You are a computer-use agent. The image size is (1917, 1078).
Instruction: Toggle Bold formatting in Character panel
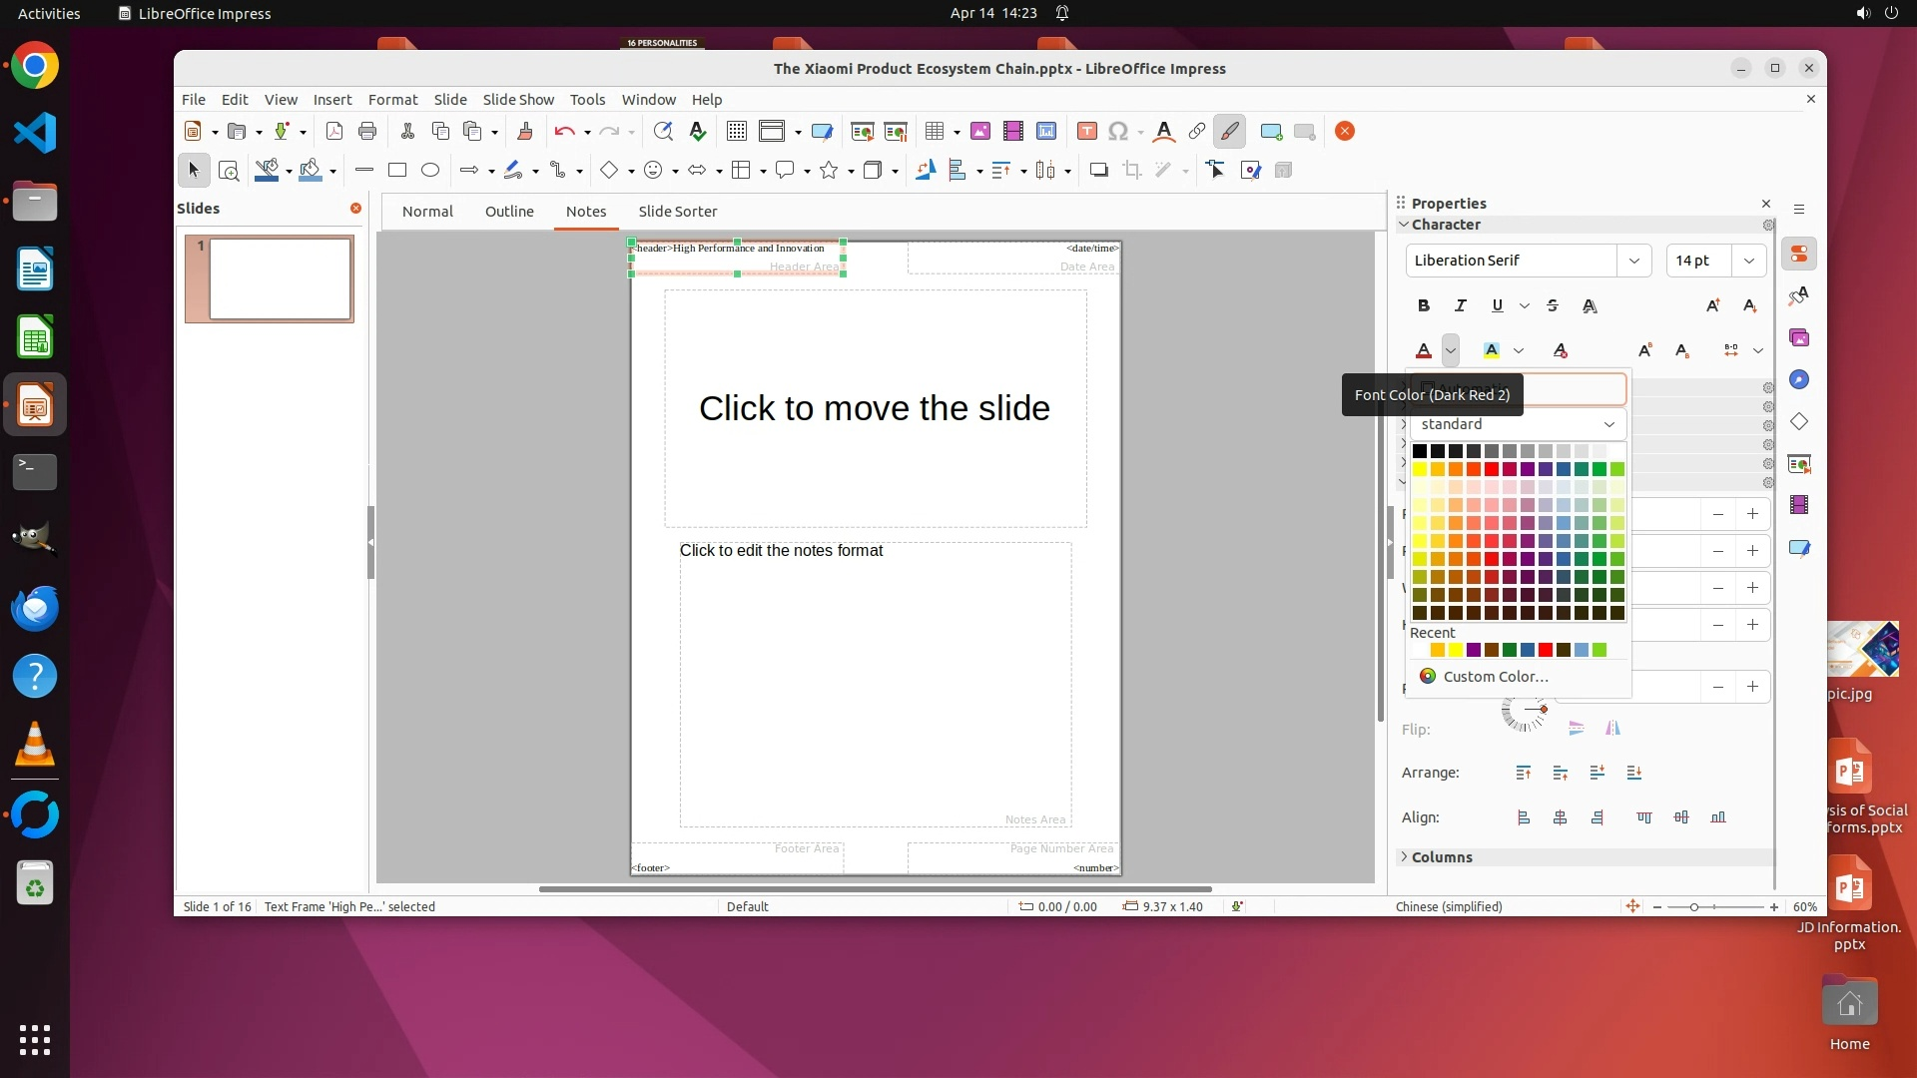[1424, 305]
